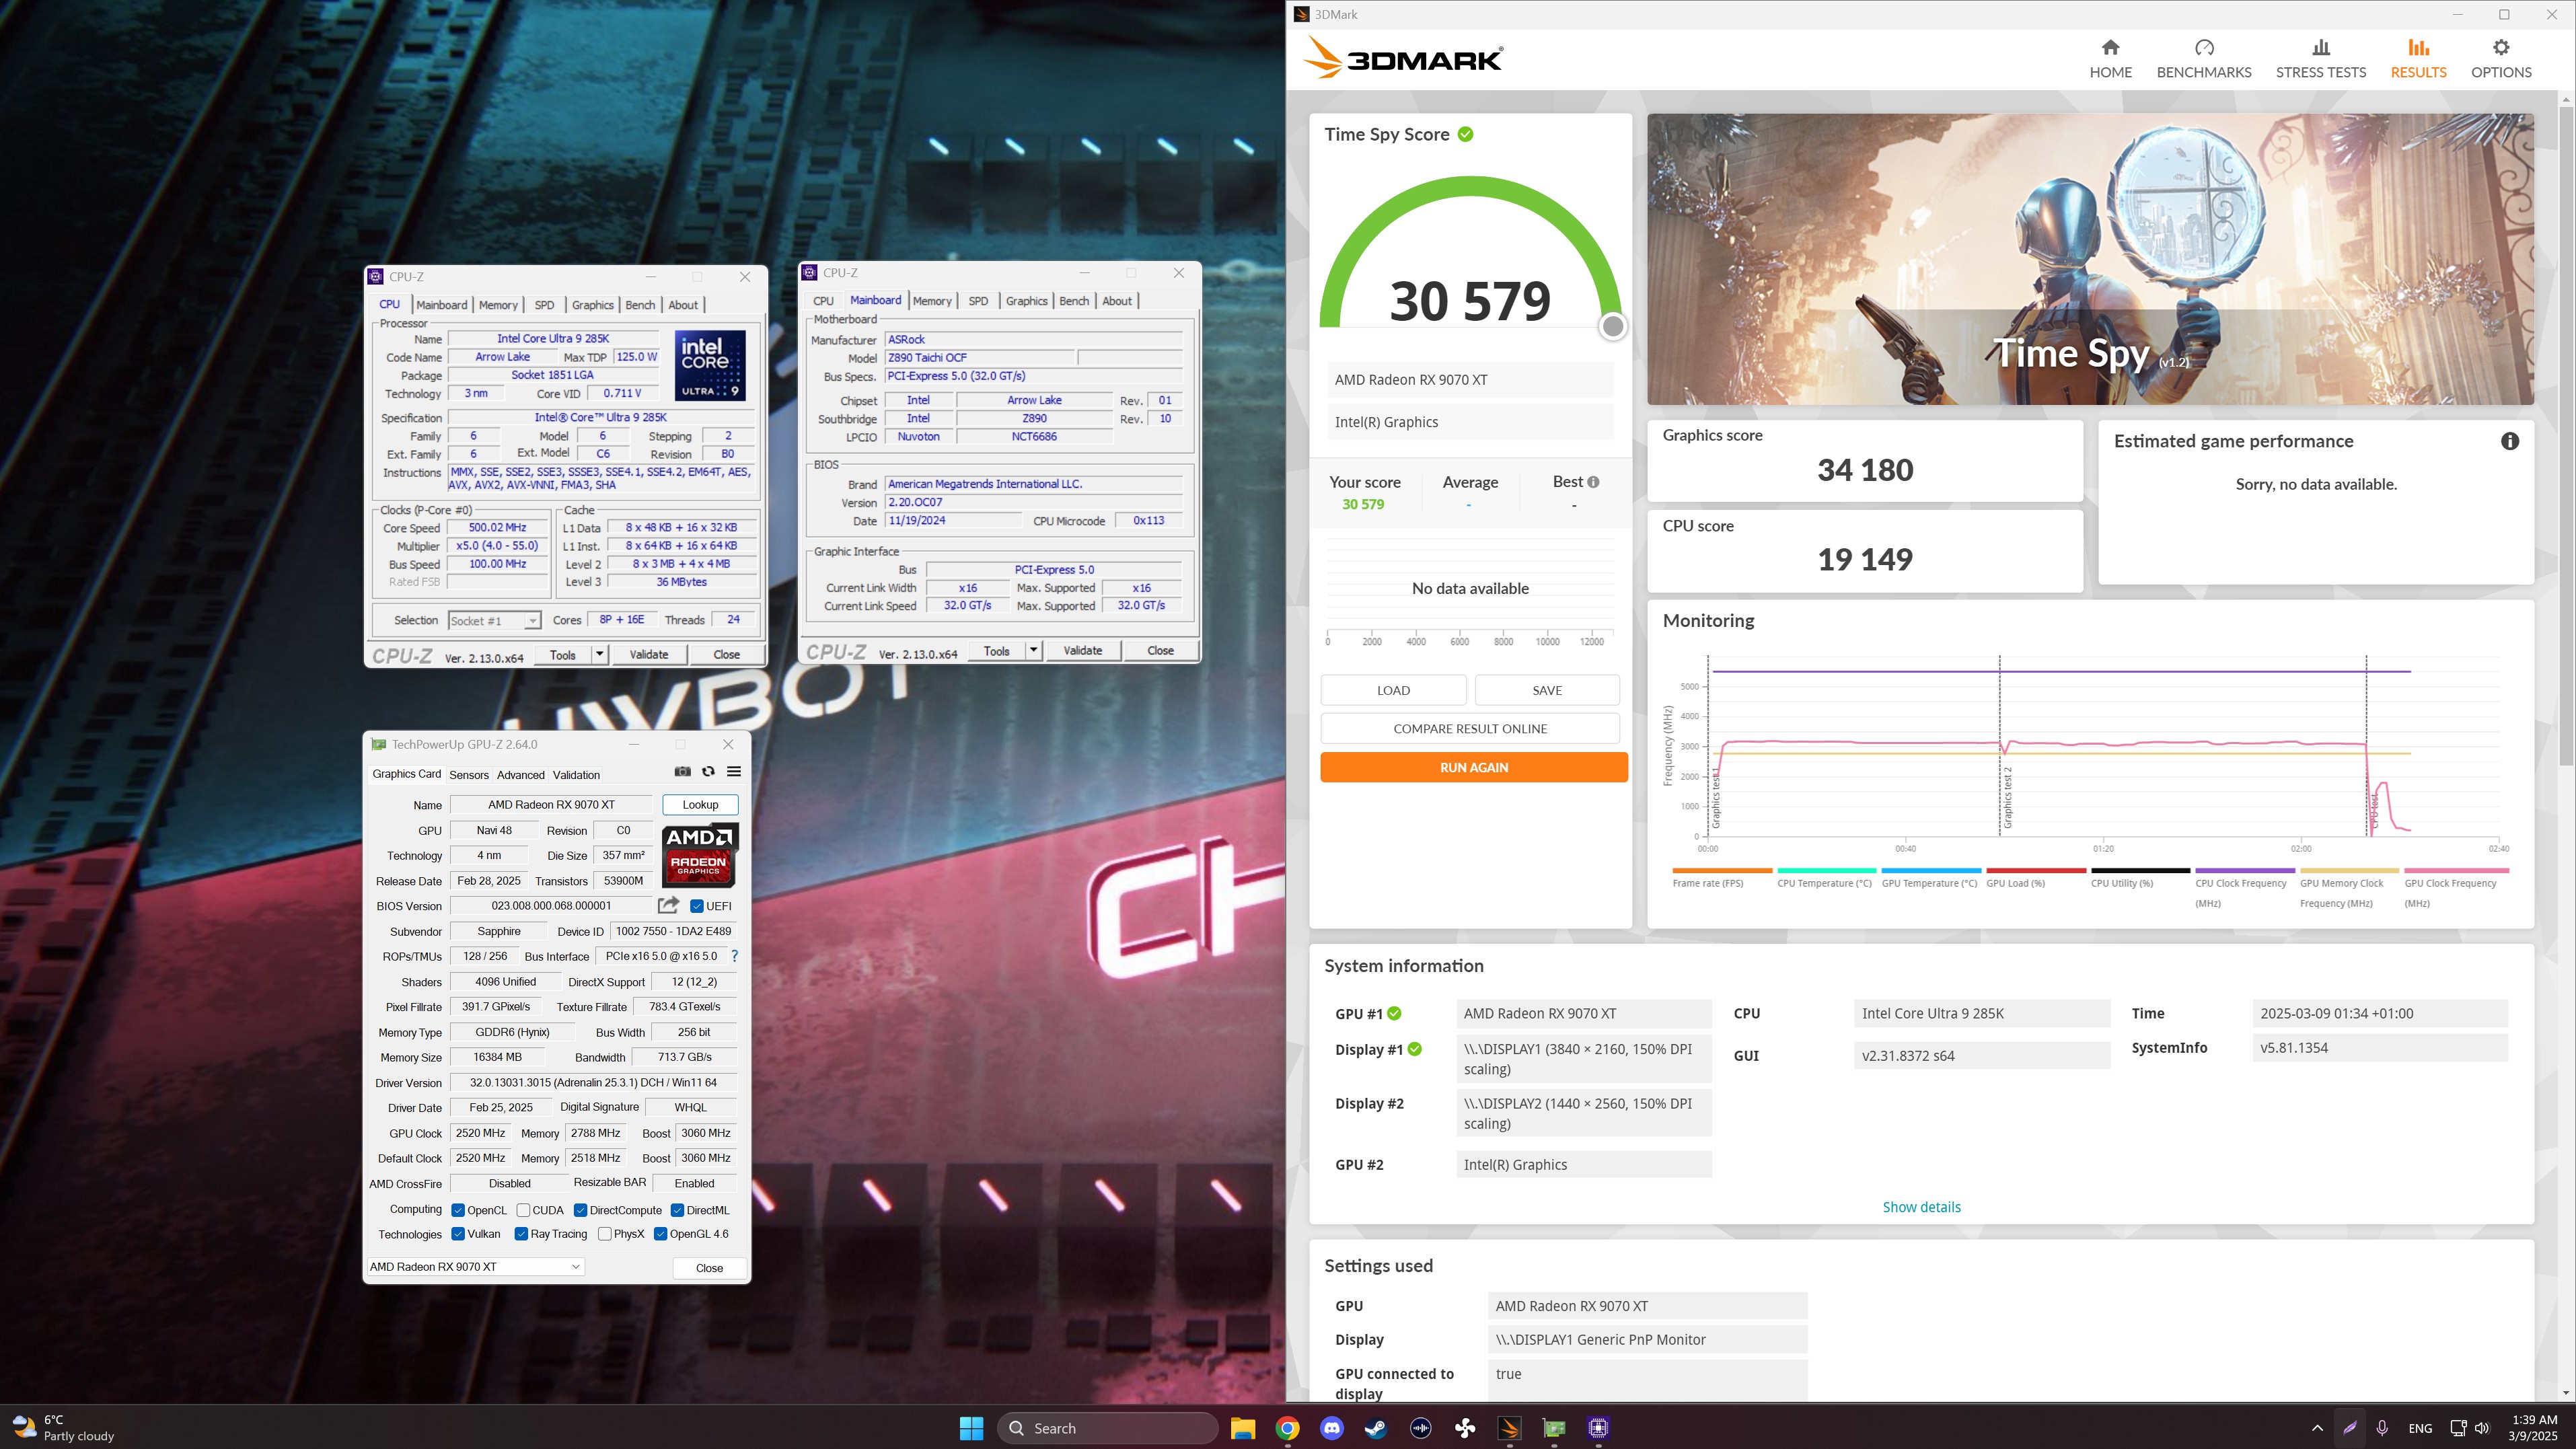This screenshot has width=2576, height=1449.
Task: Click the Windows taskbar Search box
Action: pos(1108,1428)
